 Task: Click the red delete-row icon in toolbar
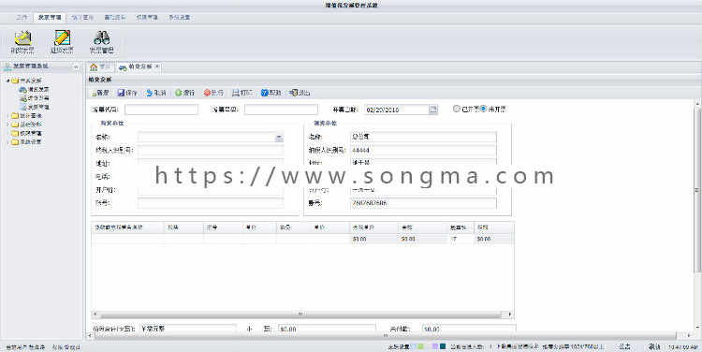coord(207,93)
